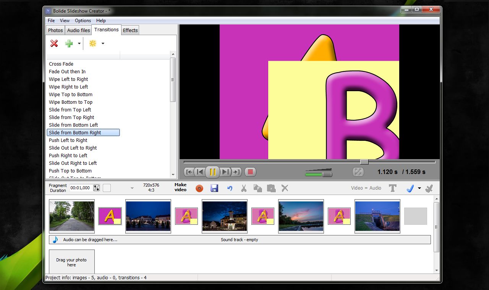Adjust the green volume slider
489x290 pixels.
[x=319, y=174]
